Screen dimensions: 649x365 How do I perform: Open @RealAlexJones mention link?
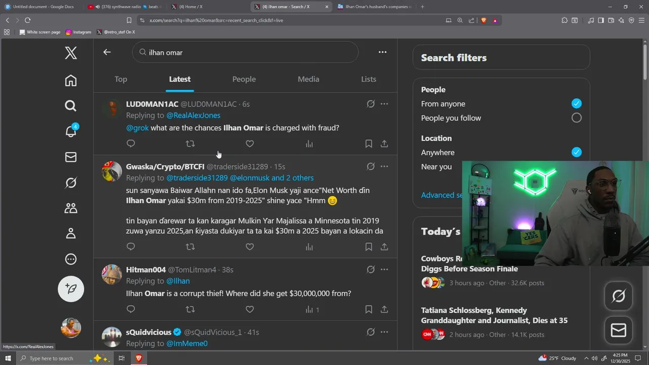coord(193,116)
